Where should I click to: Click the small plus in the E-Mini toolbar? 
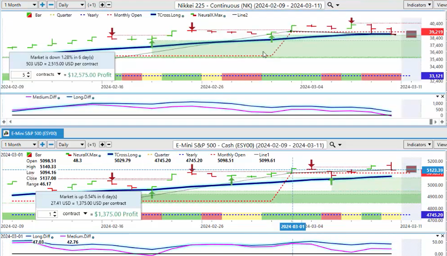(x=102, y=145)
